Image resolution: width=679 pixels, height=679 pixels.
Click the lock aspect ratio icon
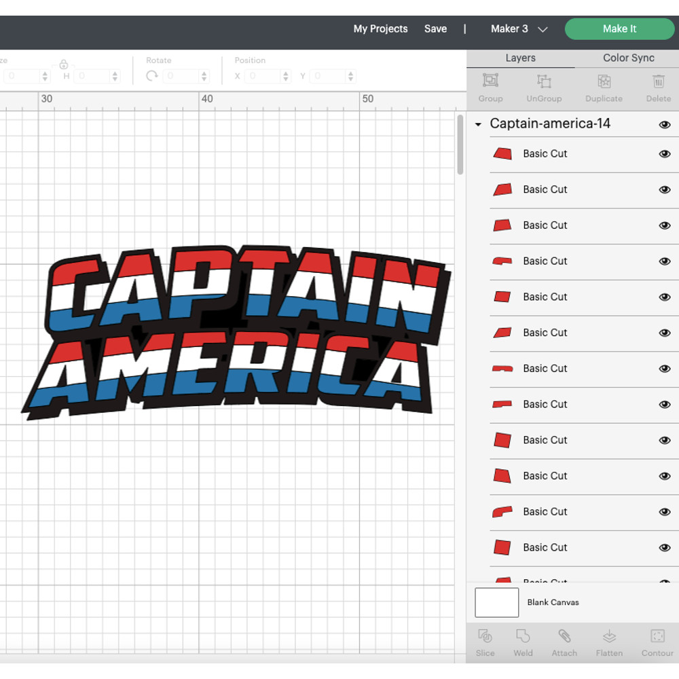pyautogui.click(x=63, y=64)
